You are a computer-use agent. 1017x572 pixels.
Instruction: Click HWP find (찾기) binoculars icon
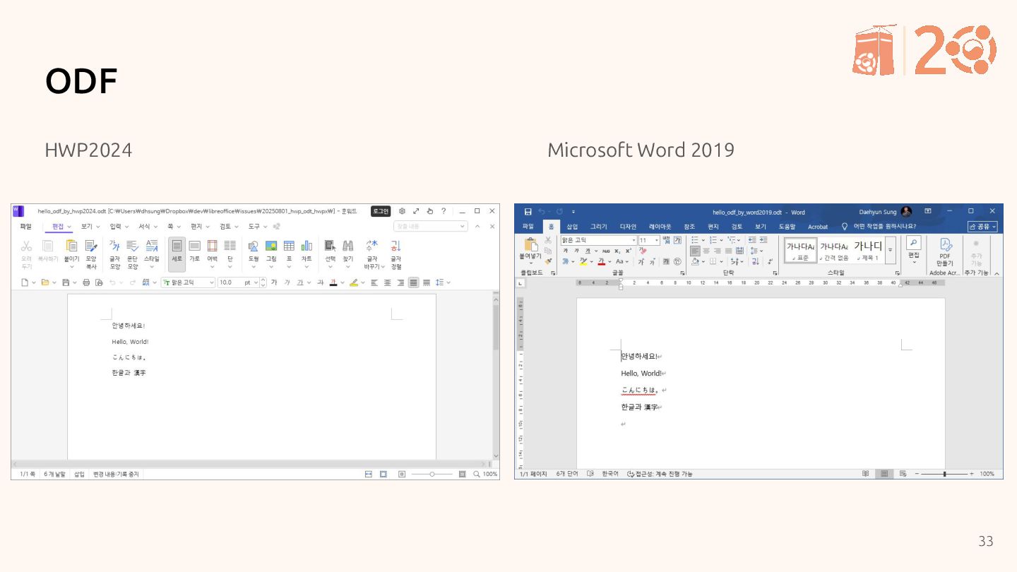coord(348,246)
